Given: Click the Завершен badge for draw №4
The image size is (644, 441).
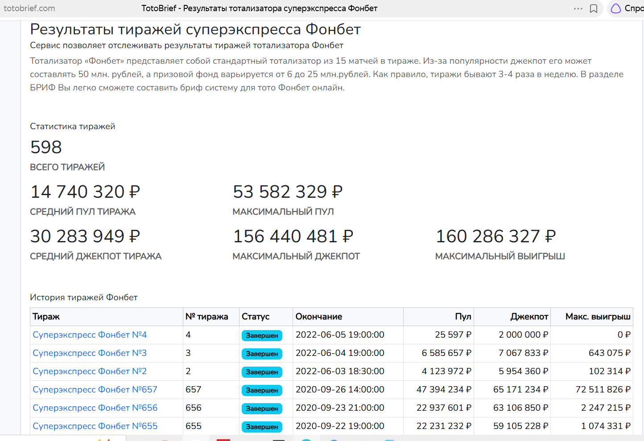Looking at the screenshot, I should click(262, 335).
